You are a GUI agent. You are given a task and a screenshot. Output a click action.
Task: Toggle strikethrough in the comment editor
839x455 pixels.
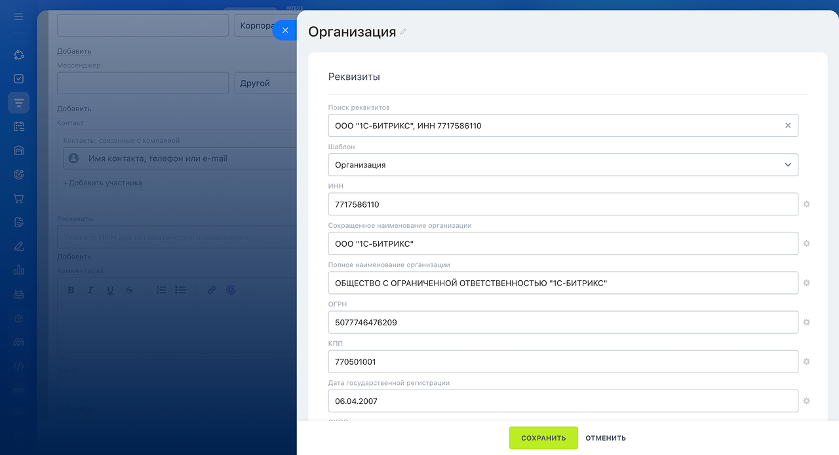tap(129, 290)
